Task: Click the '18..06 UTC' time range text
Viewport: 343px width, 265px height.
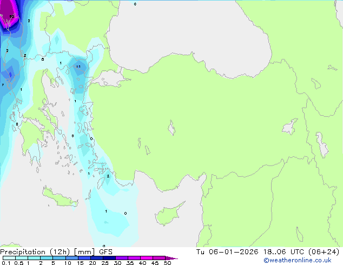Action: tap(283, 252)
